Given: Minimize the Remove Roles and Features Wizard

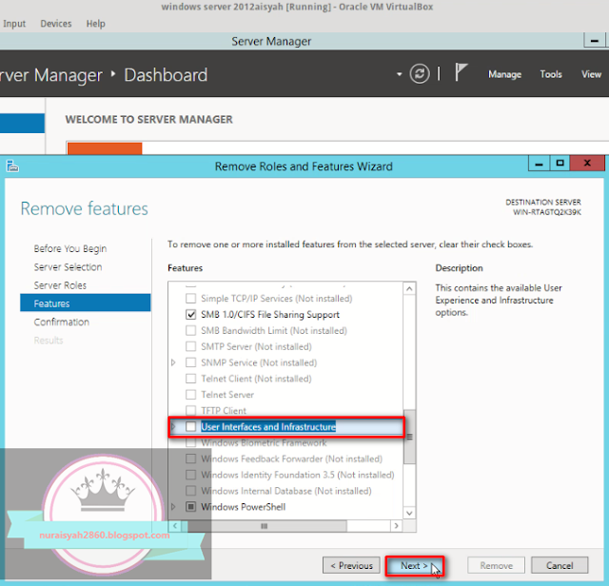Looking at the screenshot, I should coord(539,164).
